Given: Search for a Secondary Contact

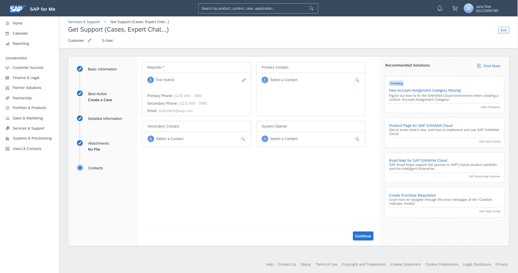Looking at the screenshot, I should tap(243, 139).
